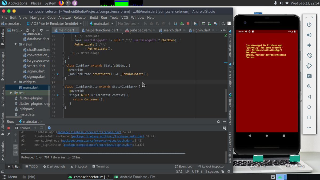Toggle pin tab in Run panel
This screenshot has width=320, height=180.
[x=9, y=134]
